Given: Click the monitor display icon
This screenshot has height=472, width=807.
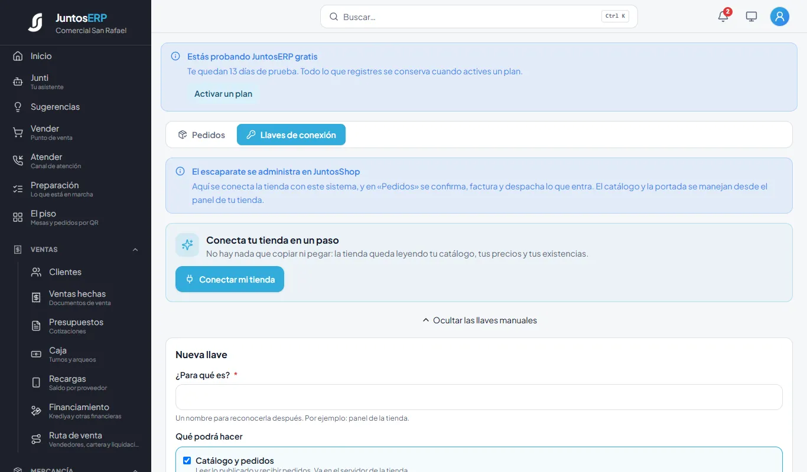Looking at the screenshot, I should pos(751,17).
